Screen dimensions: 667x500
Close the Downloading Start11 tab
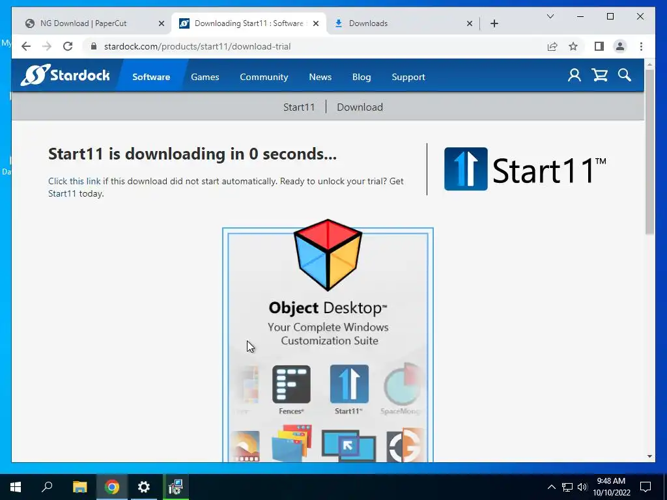(316, 23)
